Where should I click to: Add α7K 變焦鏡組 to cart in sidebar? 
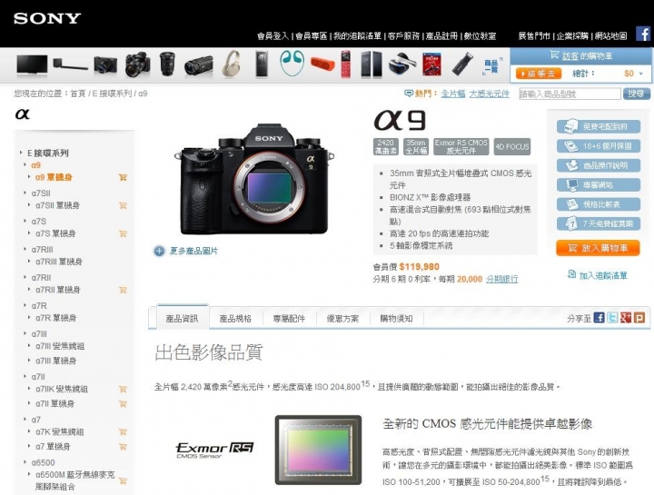(x=123, y=432)
